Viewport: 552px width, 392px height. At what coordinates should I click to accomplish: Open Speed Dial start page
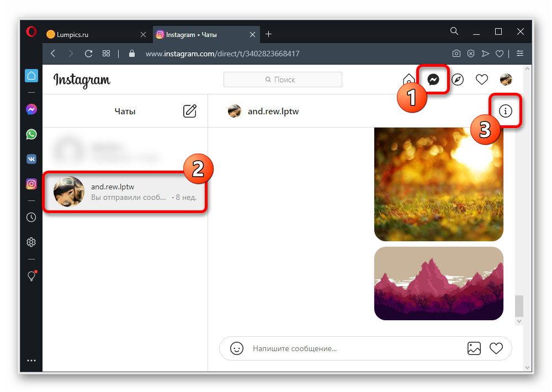106,54
